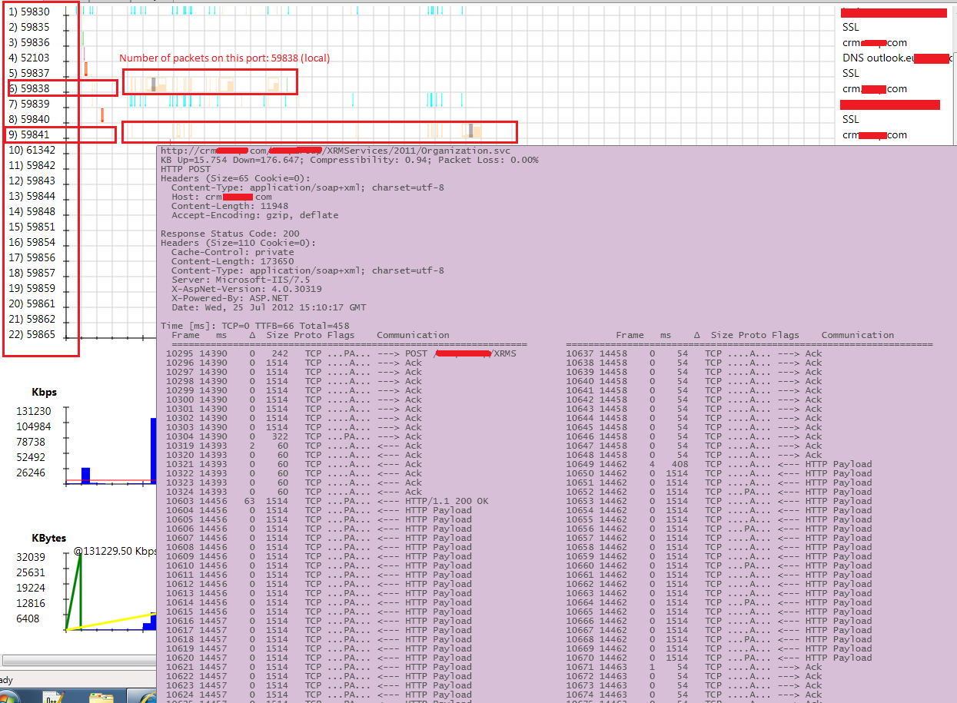957x703 pixels.
Task: Click the green packet marker in the 59836 row
Action: tap(82, 38)
